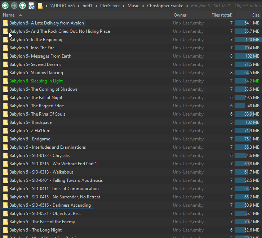Select the \\UDOO-x86 breadcrumb
This screenshot has height=238, width=262.
(62, 6)
